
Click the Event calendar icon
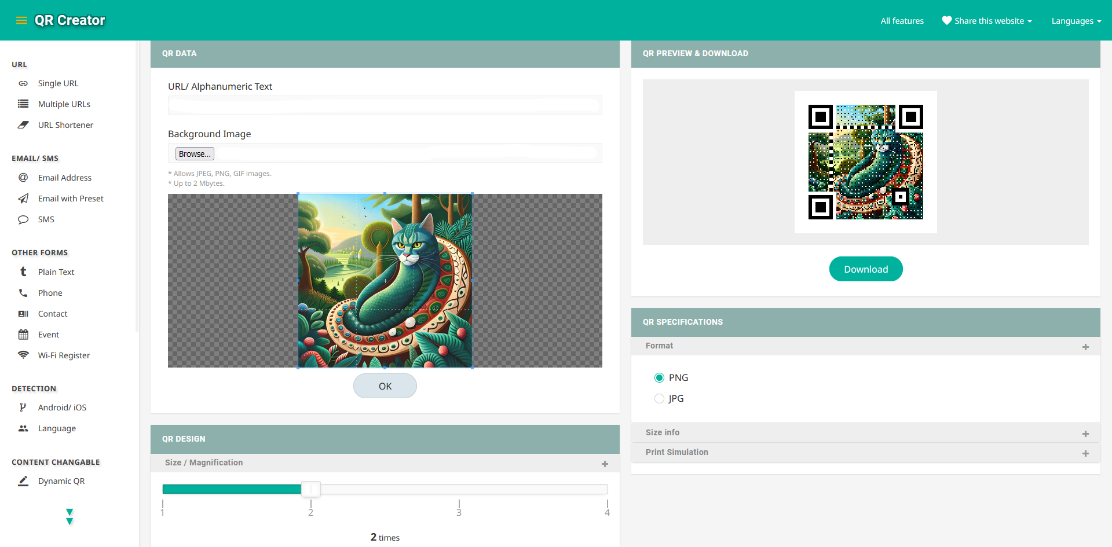click(23, 335)
